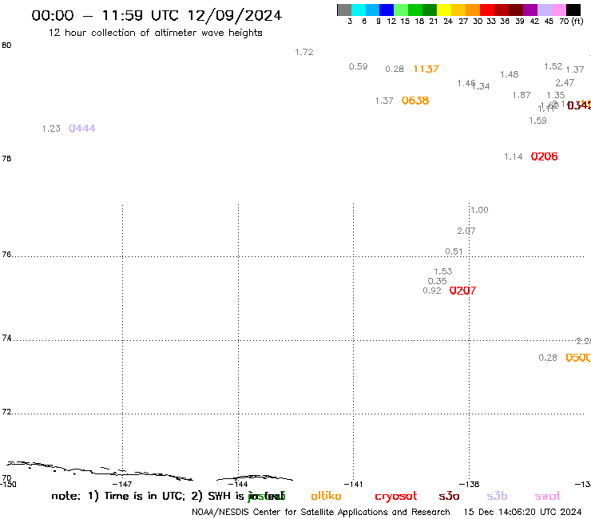Click the orange altika time label 1137

click(426, 69)
